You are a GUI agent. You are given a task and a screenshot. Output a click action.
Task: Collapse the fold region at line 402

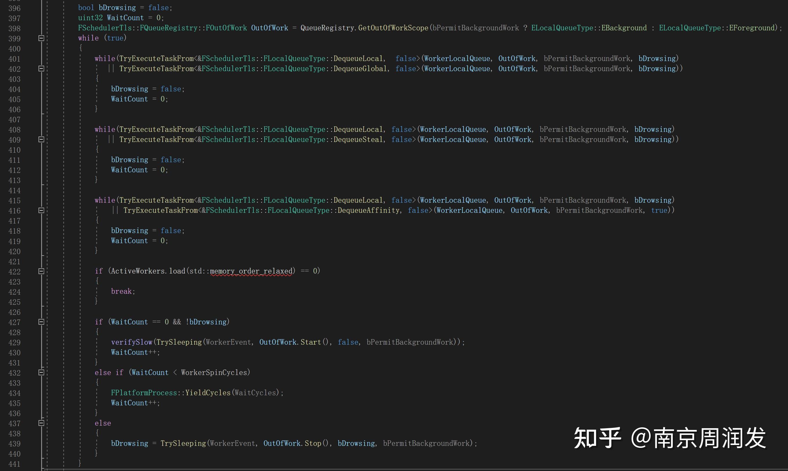pyautogui.click(x=41, y=69)
